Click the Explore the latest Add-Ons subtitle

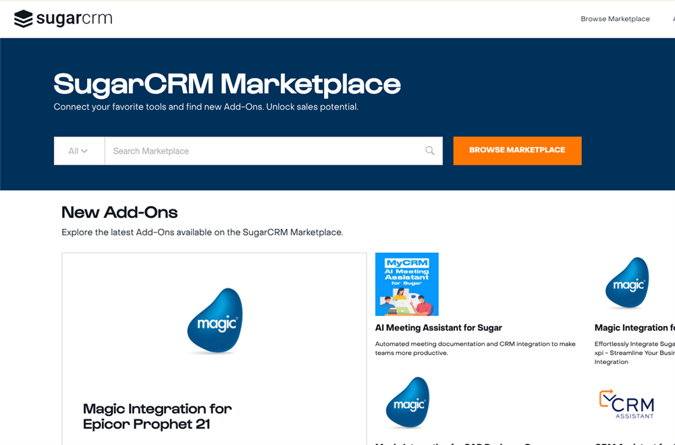tap(202, 232)
